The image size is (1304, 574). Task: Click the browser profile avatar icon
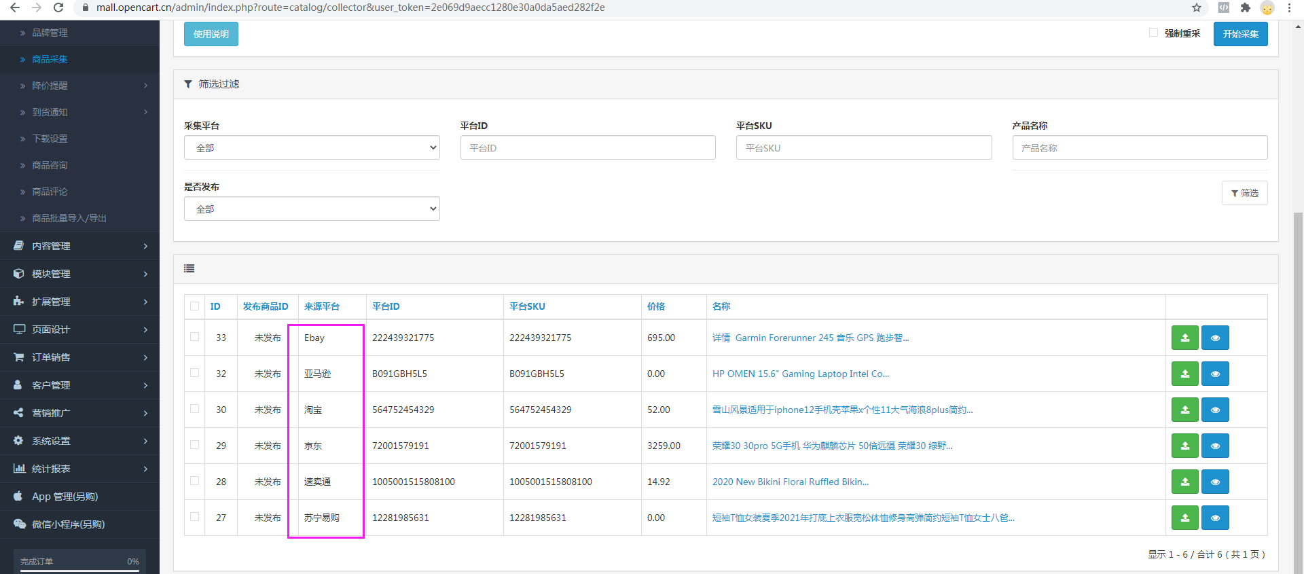(1267, 7)
